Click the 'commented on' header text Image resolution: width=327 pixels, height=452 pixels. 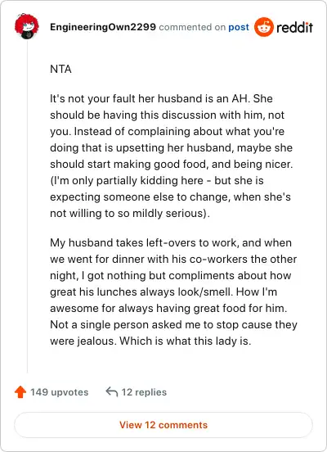point(192,27)
